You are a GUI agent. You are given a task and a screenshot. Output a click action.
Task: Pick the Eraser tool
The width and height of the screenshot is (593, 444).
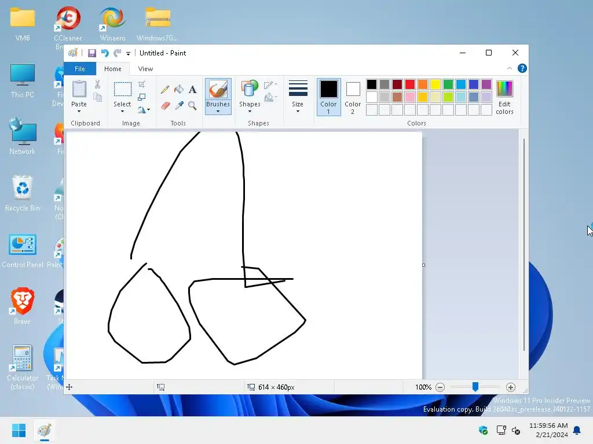[x=165, y=105]
